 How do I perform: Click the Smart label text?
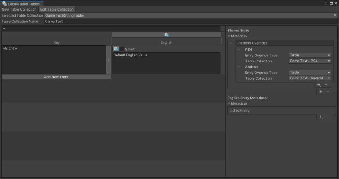click(x=130, y=49)
